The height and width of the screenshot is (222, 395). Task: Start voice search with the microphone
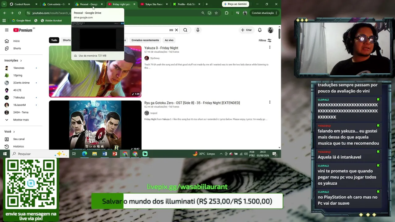pos(198,30)
